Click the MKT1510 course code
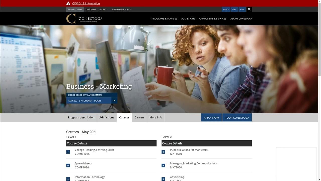Viewport: 321px width, 181px height. click(176, 154)
